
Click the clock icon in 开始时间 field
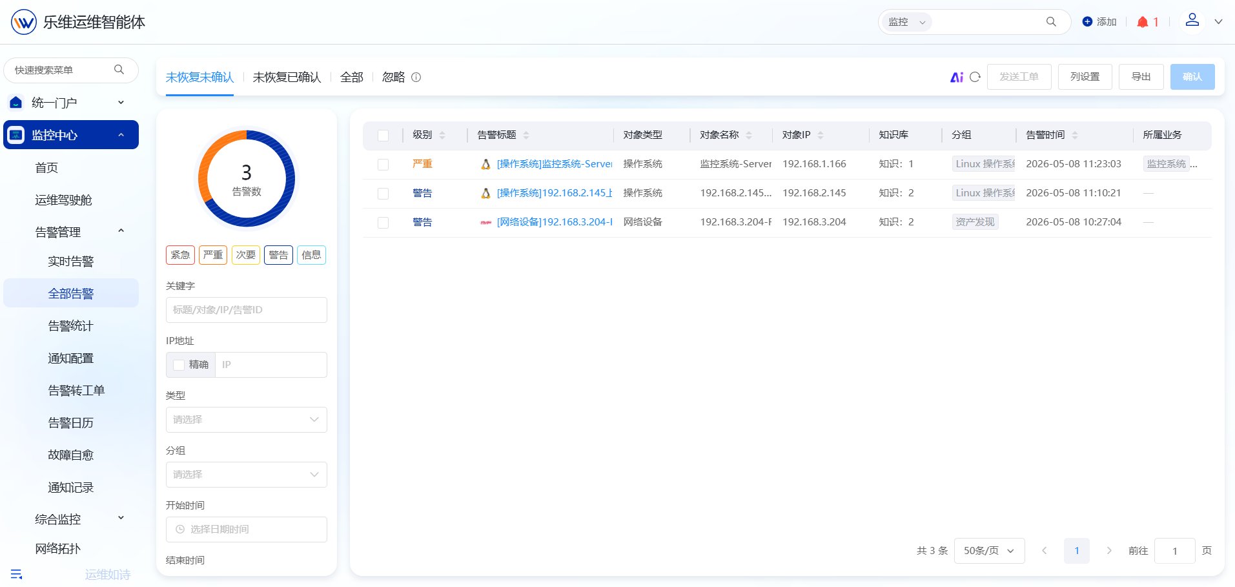180,530
